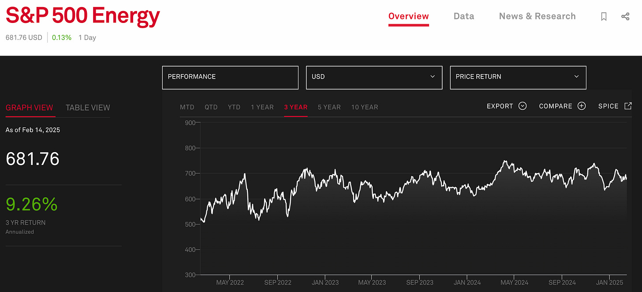Viewport: 642px width, 292px height.
Task: Click the large 681.76 index value
Action: click(x=33, y=159)
